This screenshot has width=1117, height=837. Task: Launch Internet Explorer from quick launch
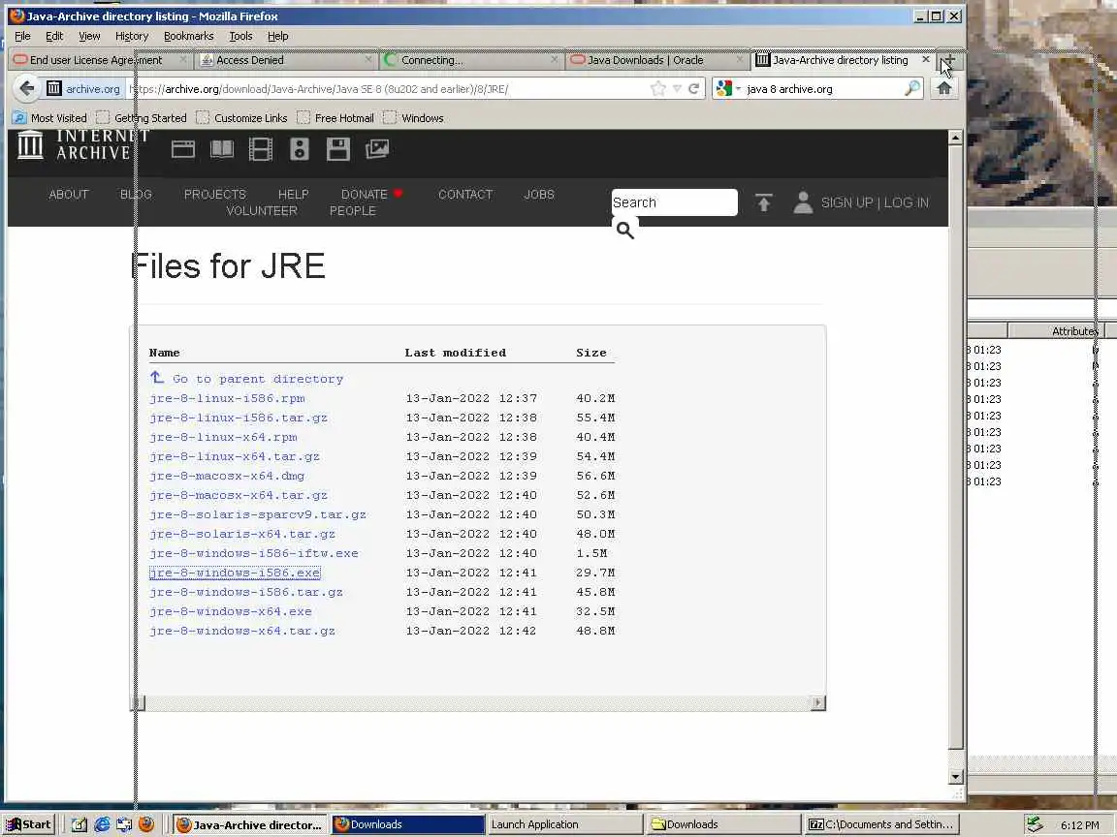pos(102,824)
